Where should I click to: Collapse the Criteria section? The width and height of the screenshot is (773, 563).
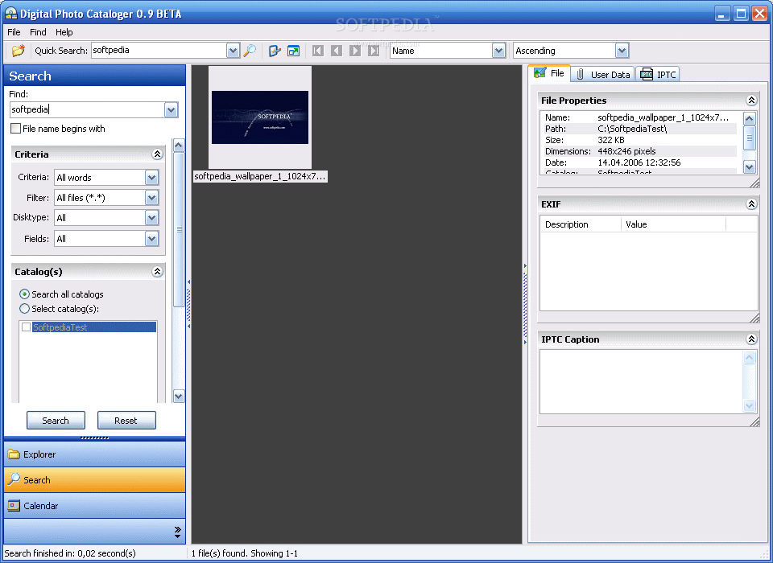tap(157, 154)
